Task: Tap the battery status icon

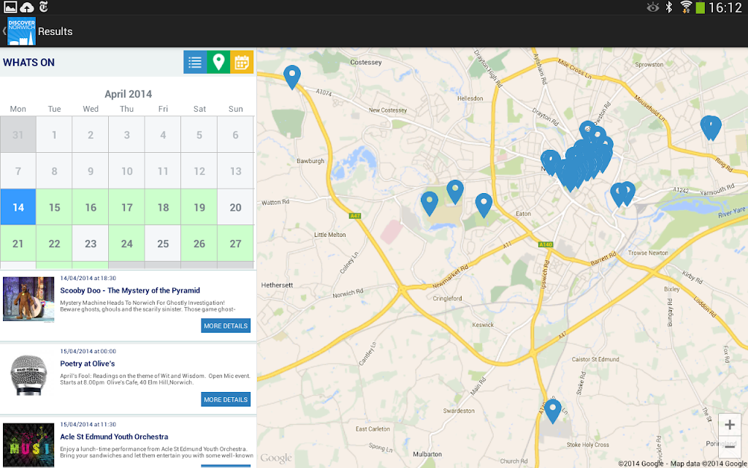Action: click(700, 7)
